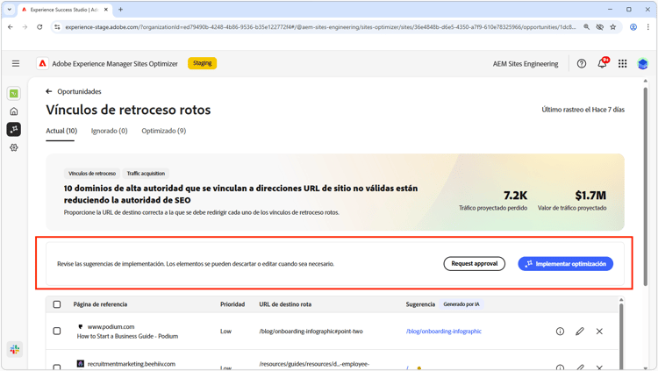Click Implementar optimización button
This screenshot has width=658, height=371.
[x=565, y=264]
